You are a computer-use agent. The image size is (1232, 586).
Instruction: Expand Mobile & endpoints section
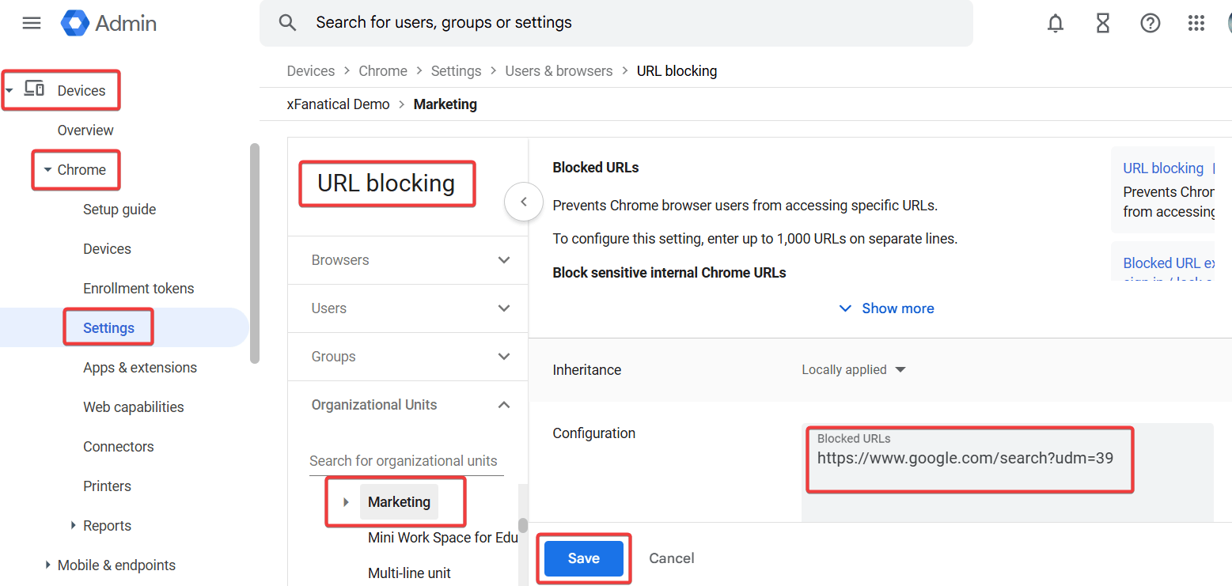pos(48,565)
